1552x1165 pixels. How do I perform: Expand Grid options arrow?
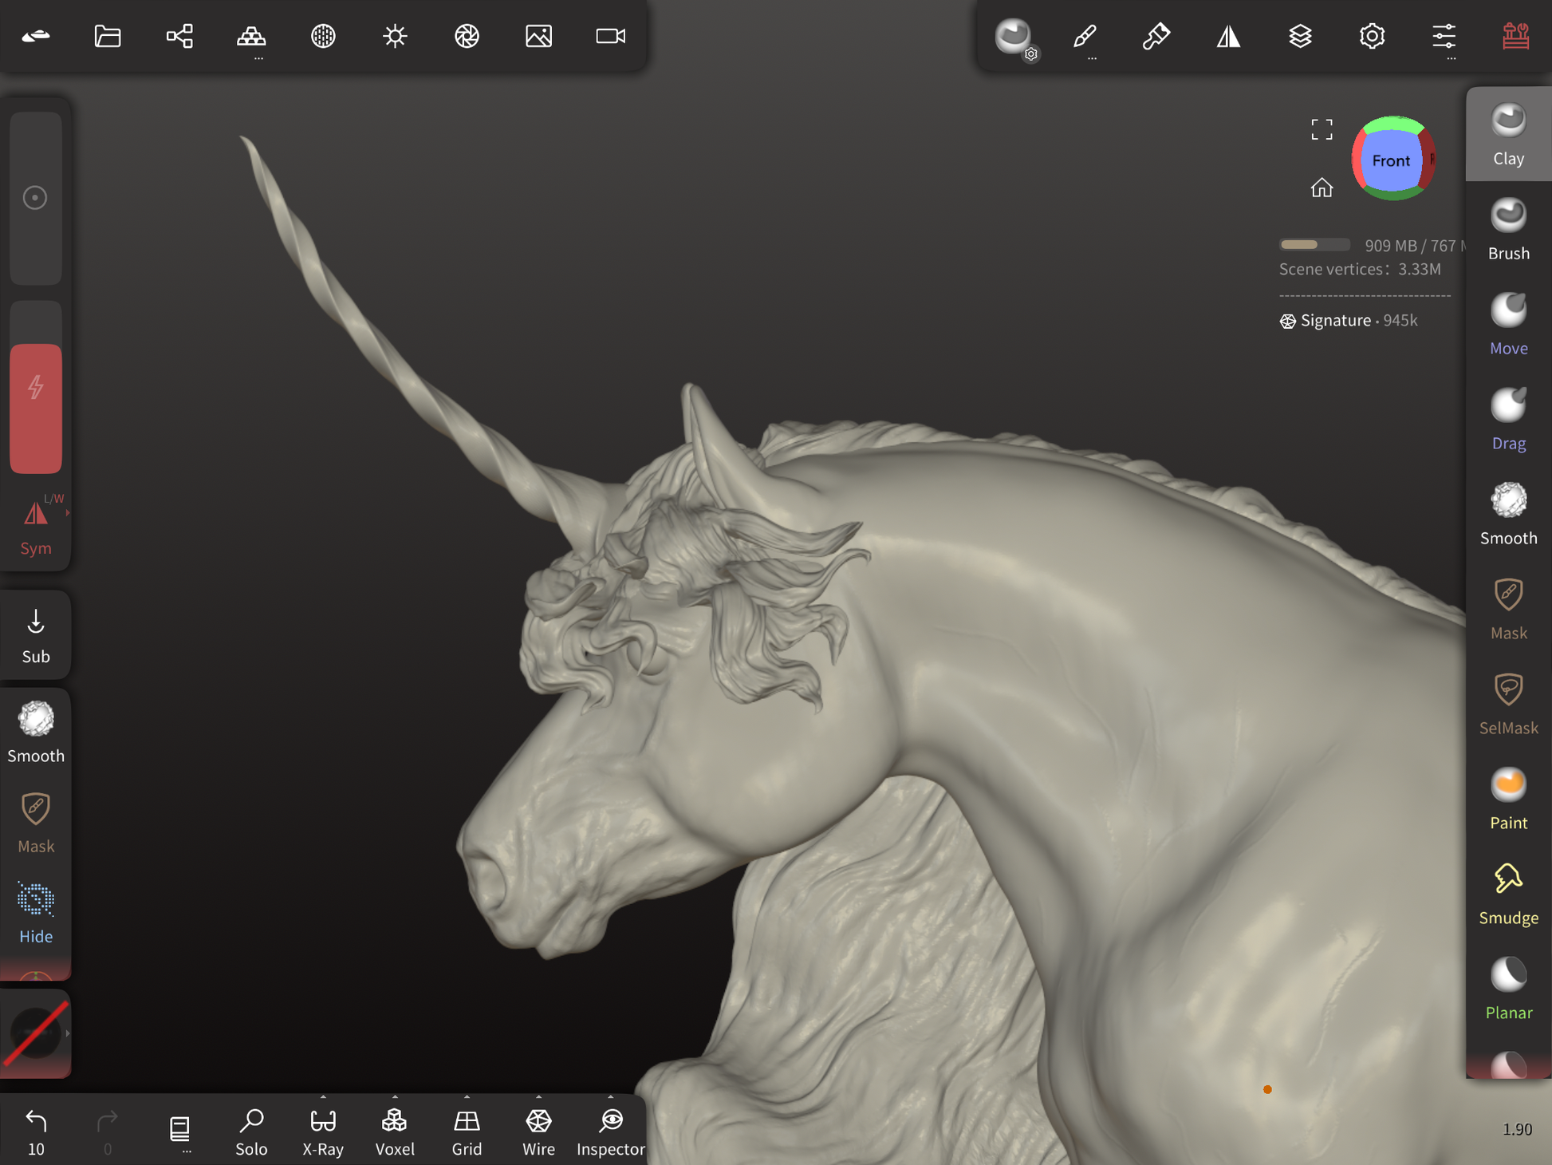tap(467, 1097)
